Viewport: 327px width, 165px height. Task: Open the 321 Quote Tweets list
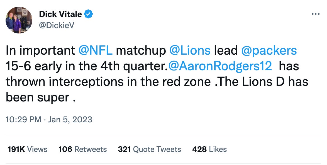pos(149,149)
